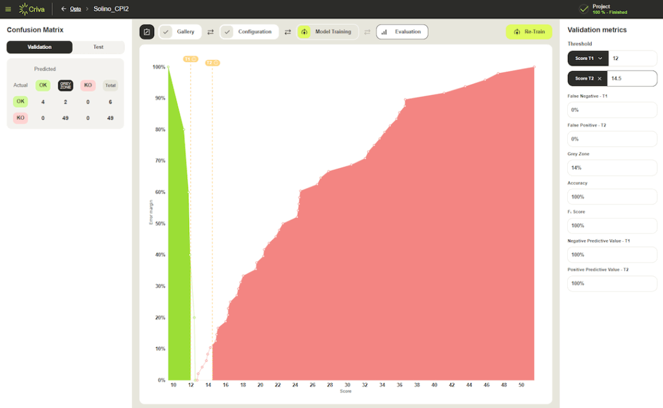This screenshot has height=408, width=663.
Task: Click the swap arrows between Gallery and Configuration
Action: (210, 32)
